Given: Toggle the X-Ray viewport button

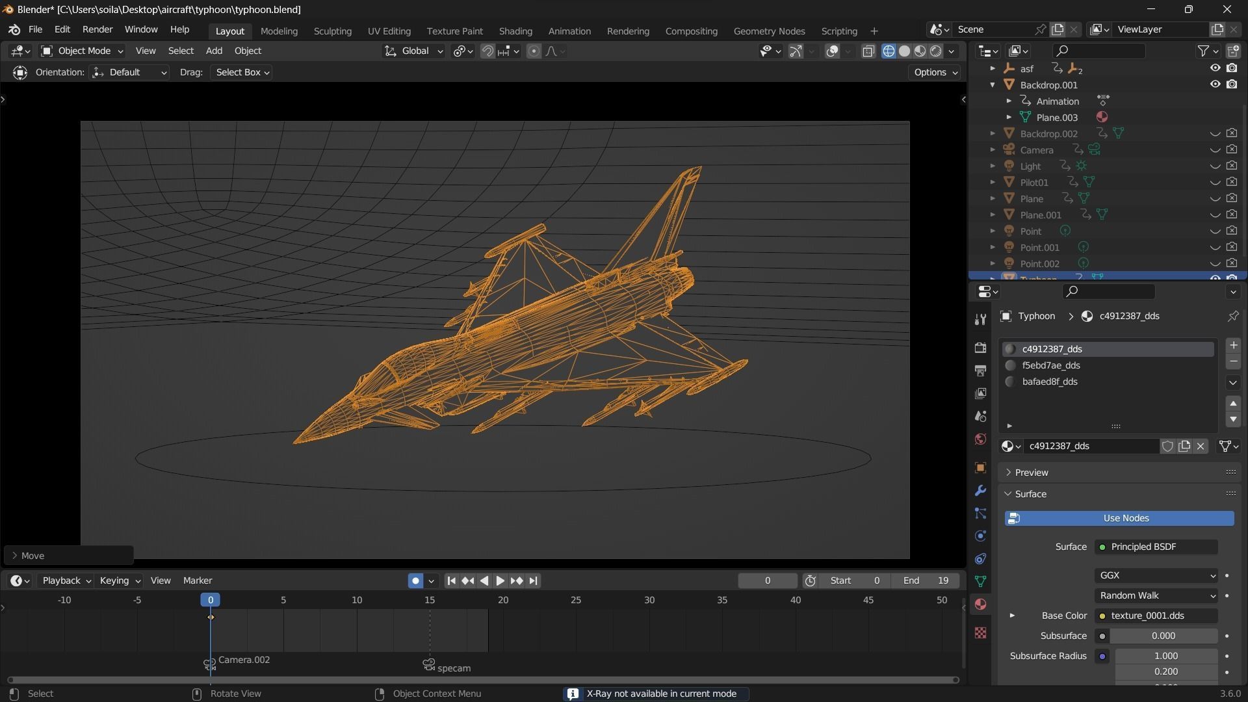Looking at the screenshot, I should (x=868, y=51).
